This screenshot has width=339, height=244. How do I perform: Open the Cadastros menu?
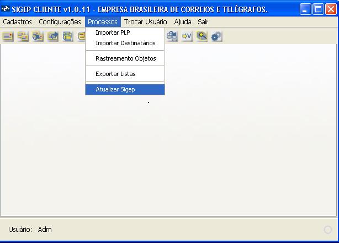(17, 22)
